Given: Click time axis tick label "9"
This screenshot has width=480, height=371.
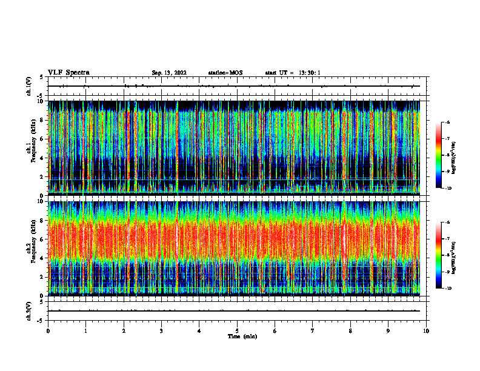Looking at the screenshot, I should point(388,331).
